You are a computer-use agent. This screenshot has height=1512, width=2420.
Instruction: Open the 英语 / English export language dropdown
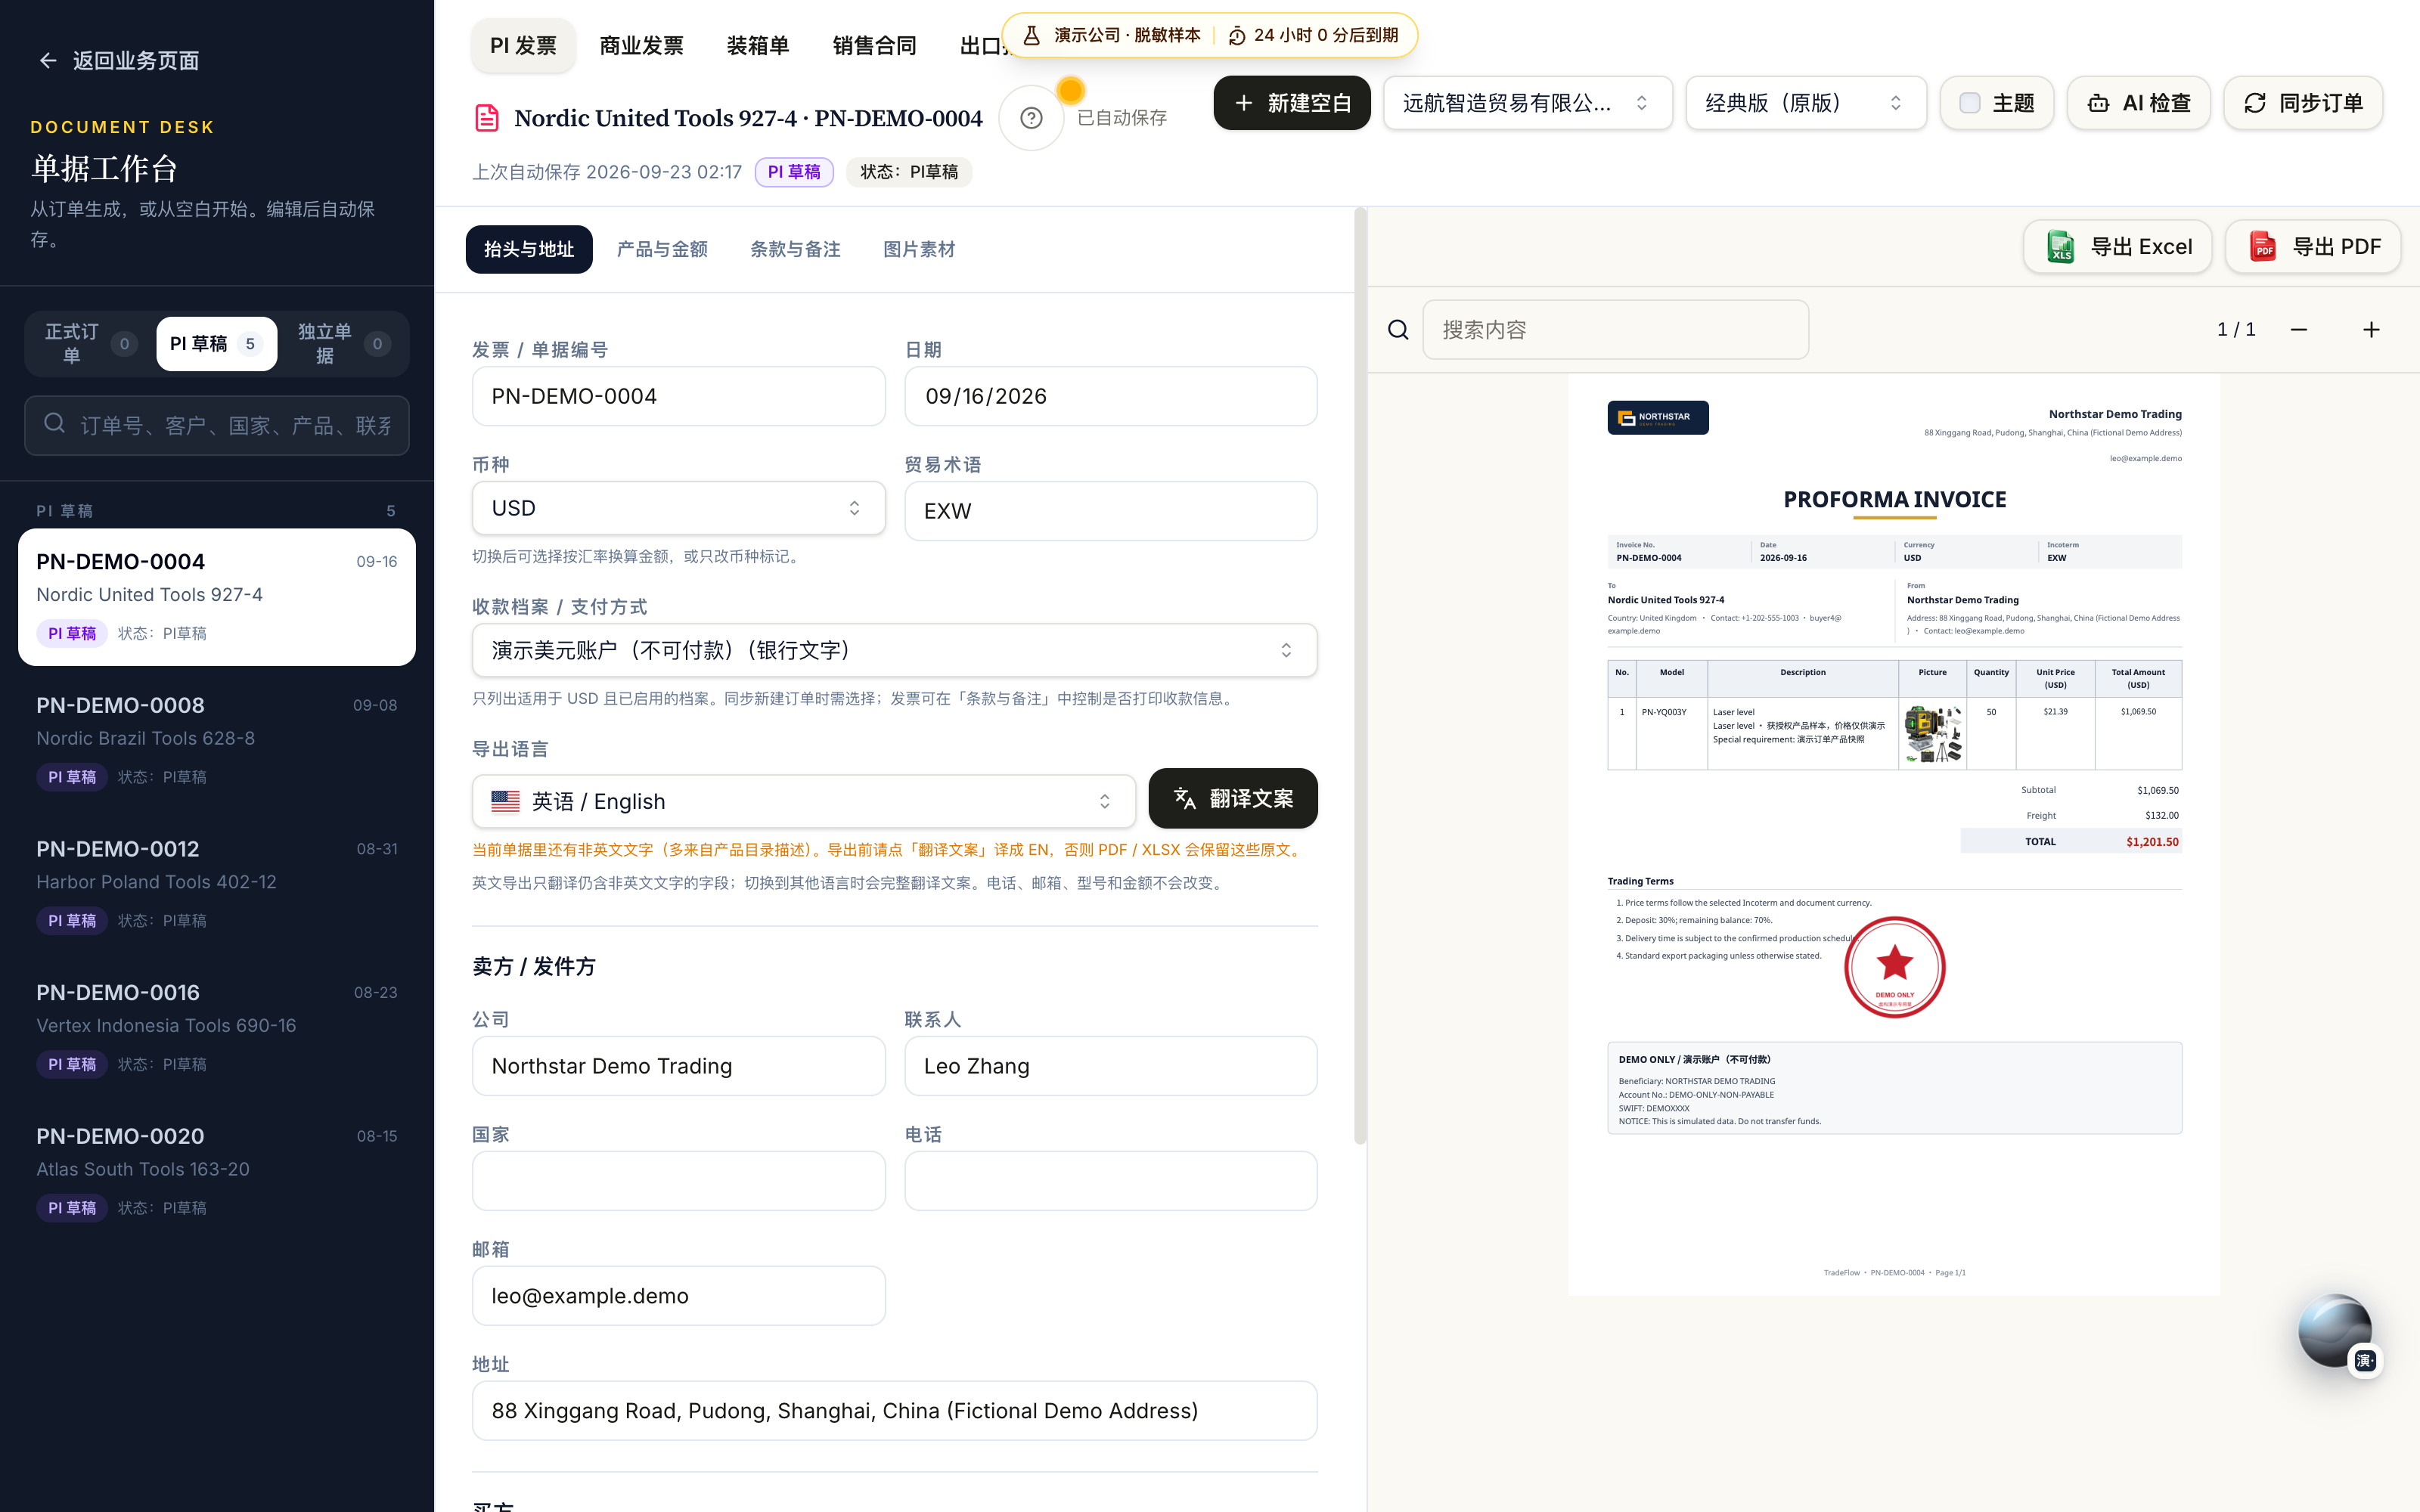point(804,802)
